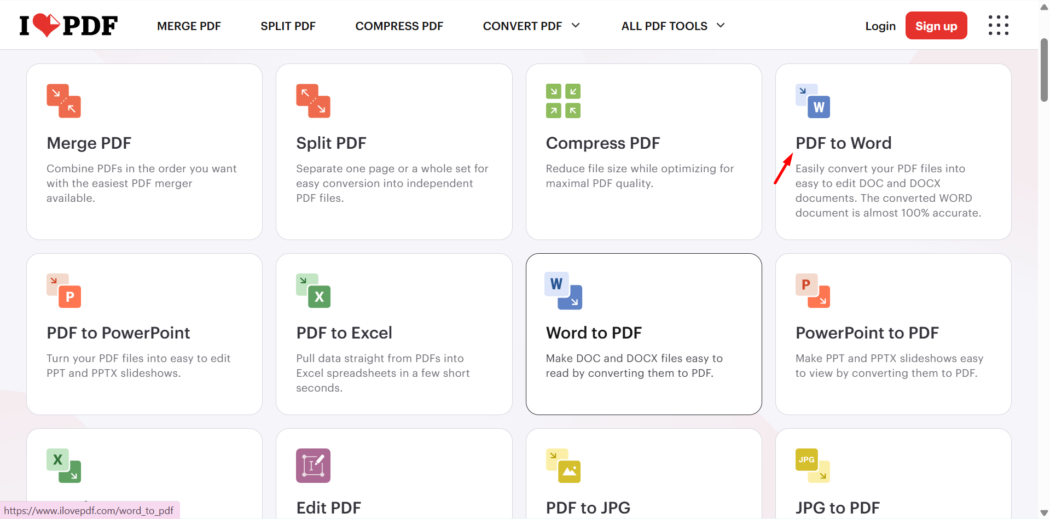This screenshot has width=1050, height=519.
Task: Click the Word to PDF card icon
Action: (563, 290)
